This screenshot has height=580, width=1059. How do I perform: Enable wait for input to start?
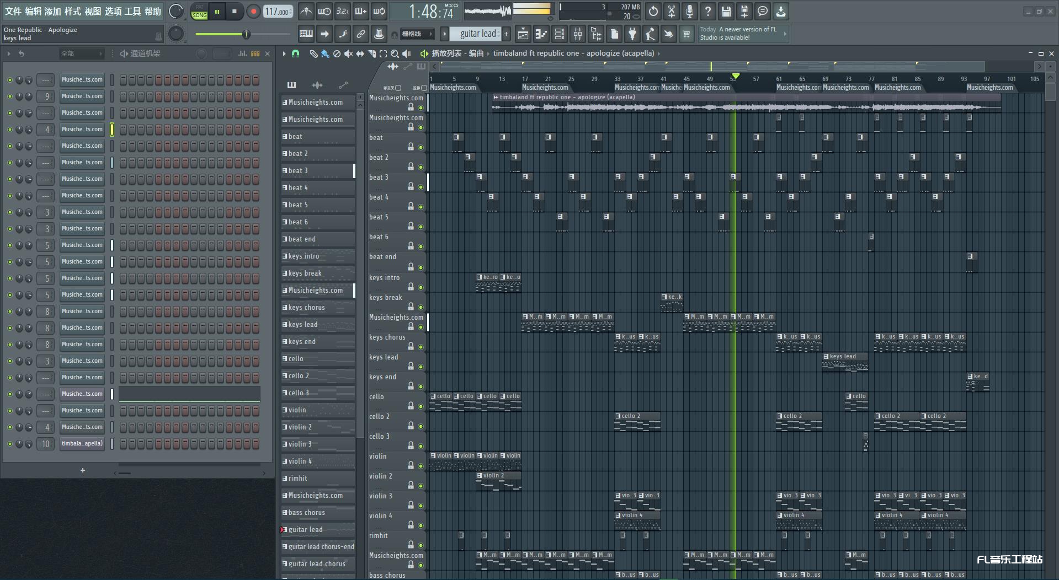tap(324, 11)
